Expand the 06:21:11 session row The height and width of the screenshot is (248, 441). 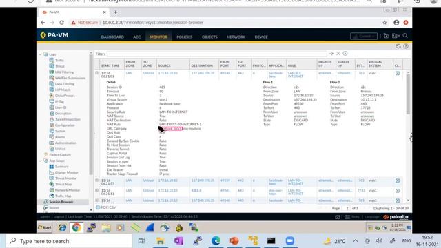[96, 190]
